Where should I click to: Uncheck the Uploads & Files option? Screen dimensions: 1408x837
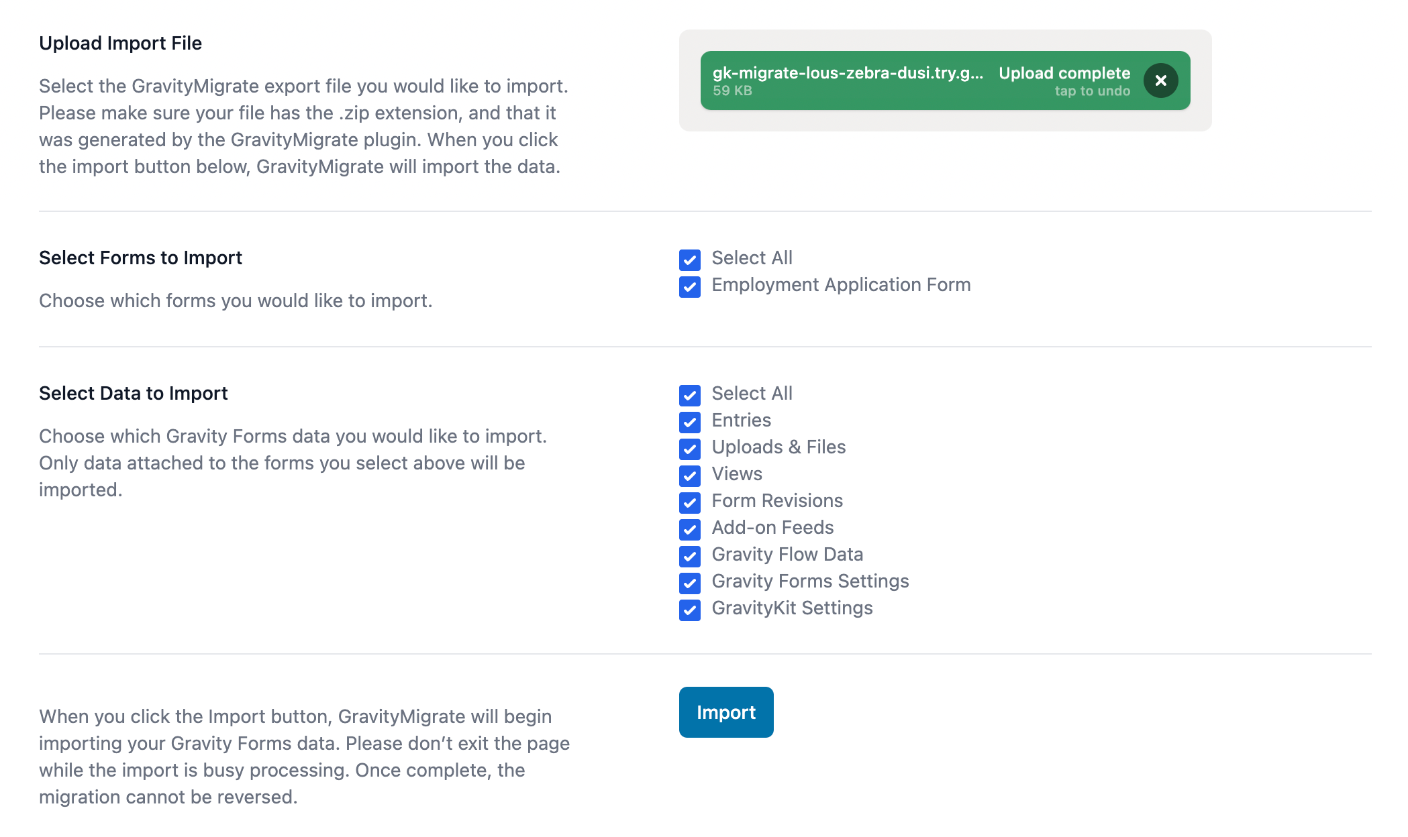tap(689, 449)
